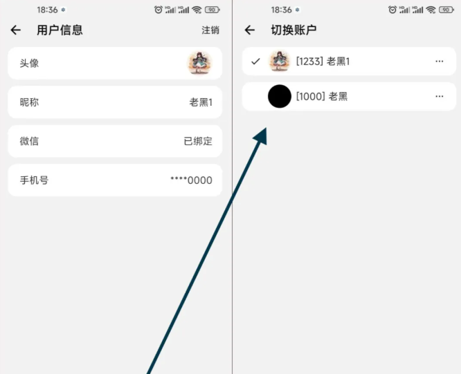Screen dimensions: 461x374
Task: Tap the alarm clock icon in left status bar
Action: [159, 10]
